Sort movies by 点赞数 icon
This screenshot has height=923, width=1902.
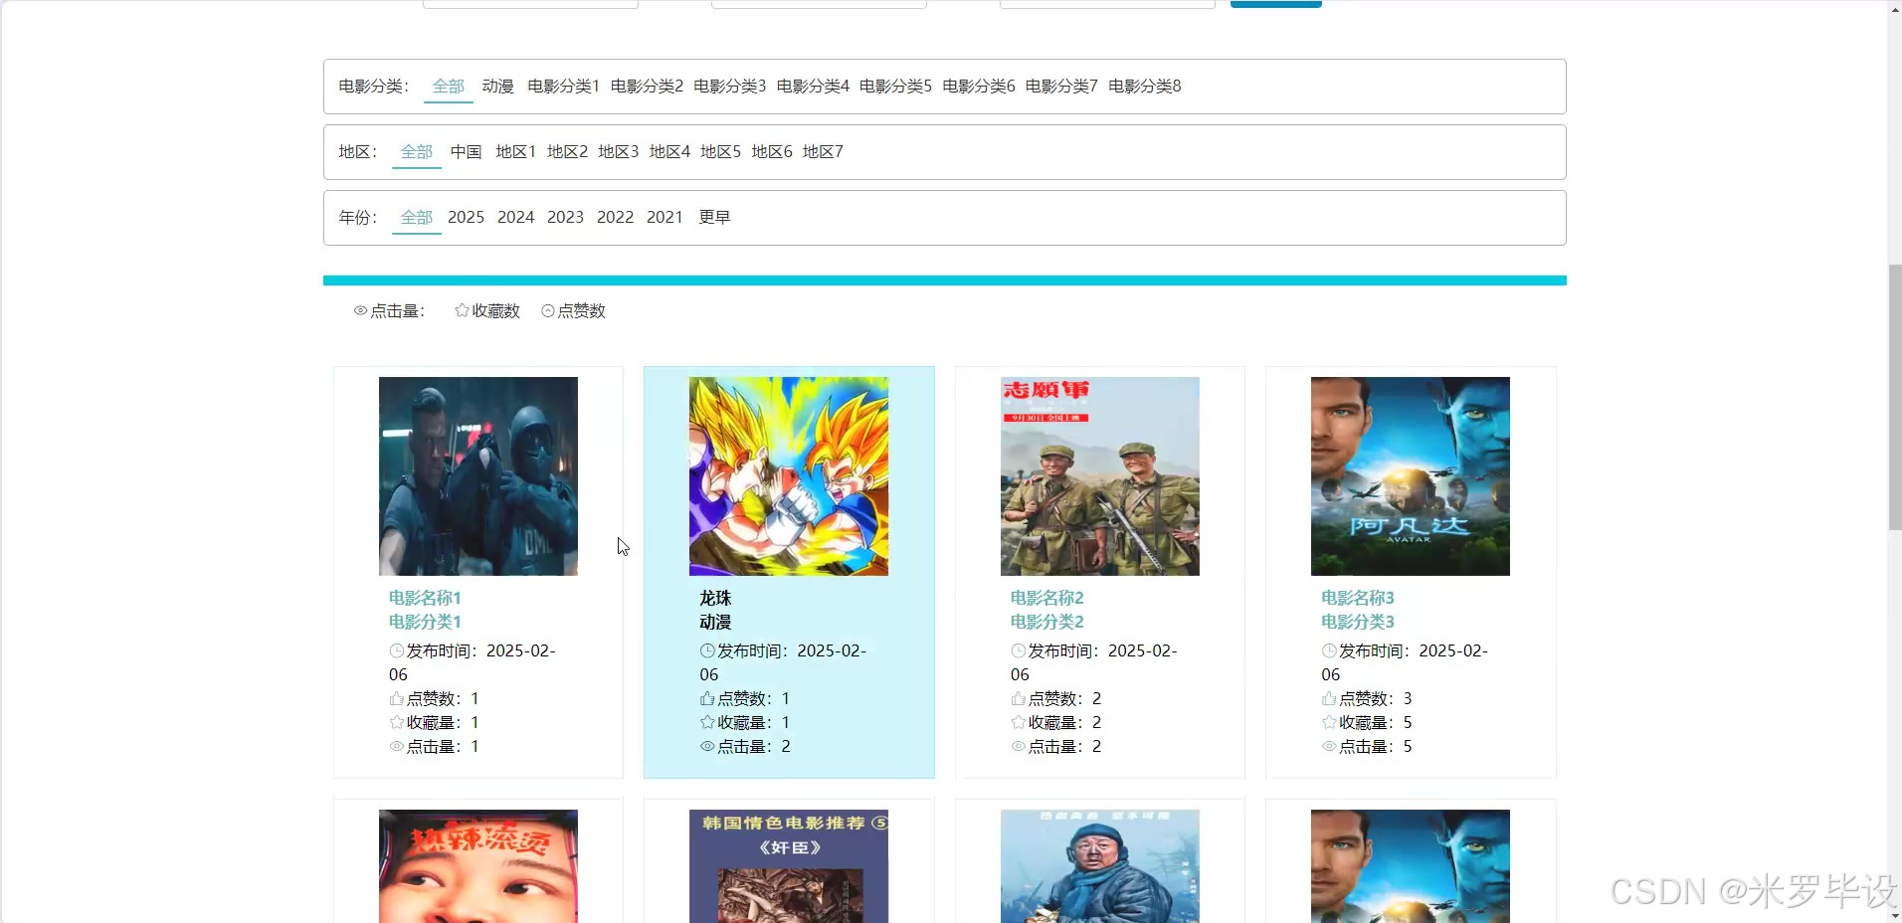point(548,311)
